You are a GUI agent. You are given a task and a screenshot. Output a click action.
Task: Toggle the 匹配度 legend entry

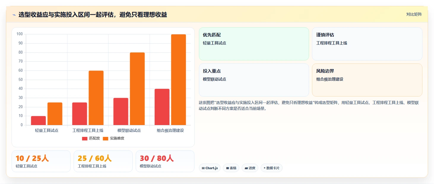[91, 138]
